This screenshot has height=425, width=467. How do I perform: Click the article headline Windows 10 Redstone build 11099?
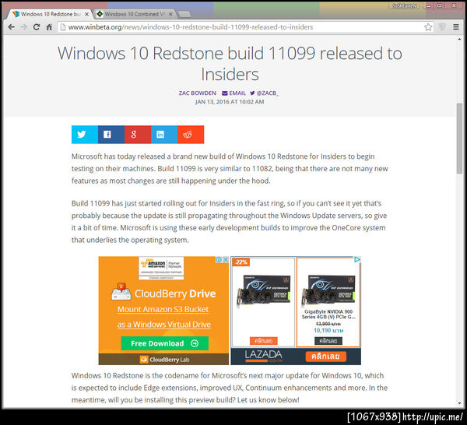click(230, 63)
